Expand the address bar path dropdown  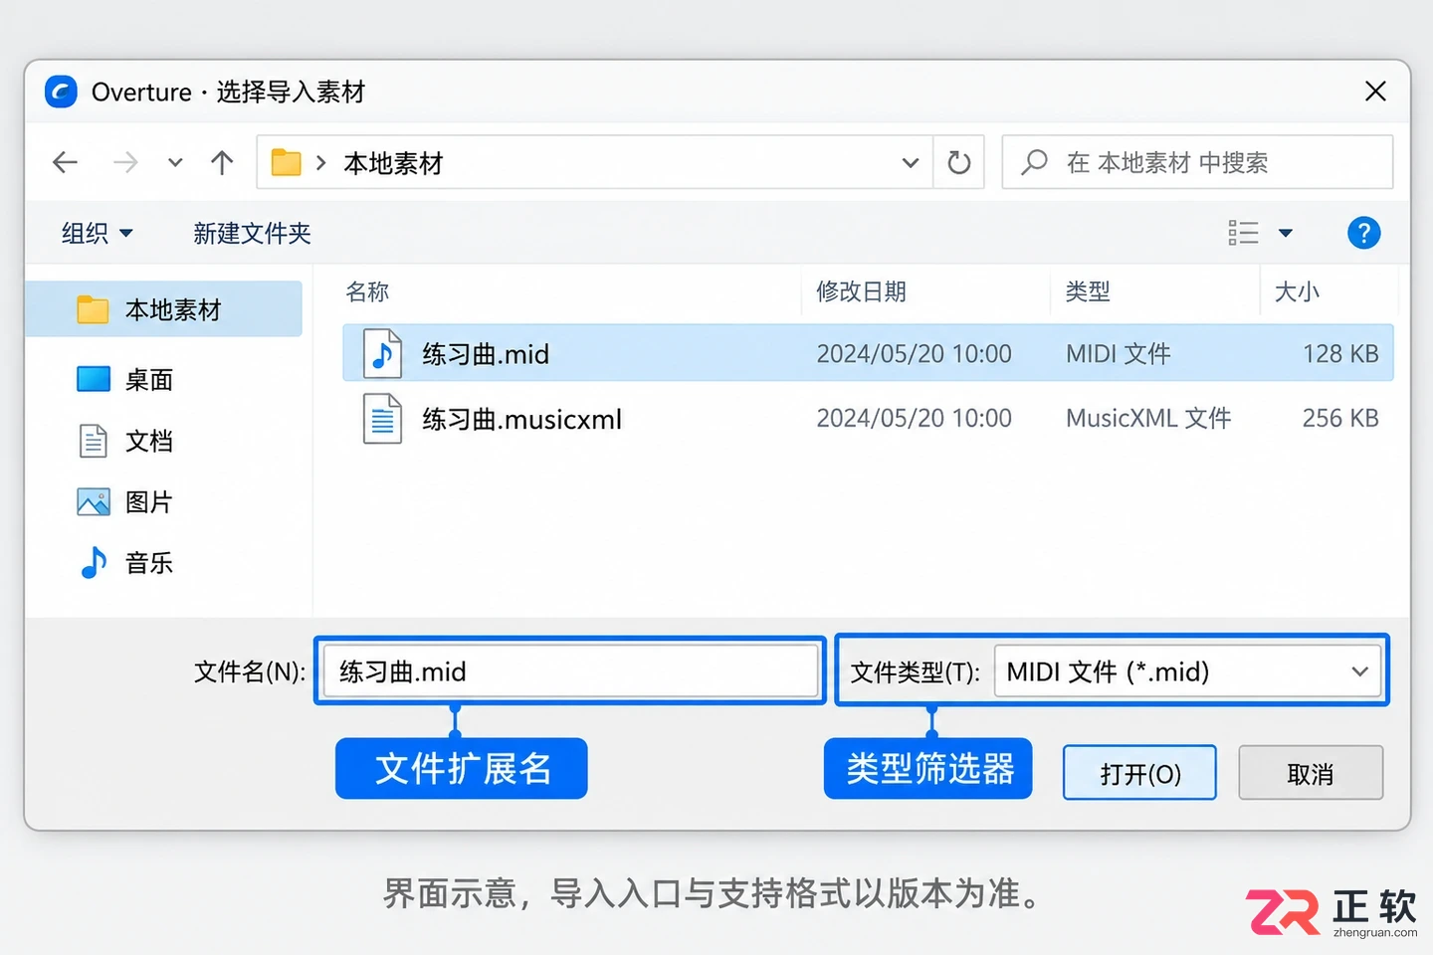point(910,162)
